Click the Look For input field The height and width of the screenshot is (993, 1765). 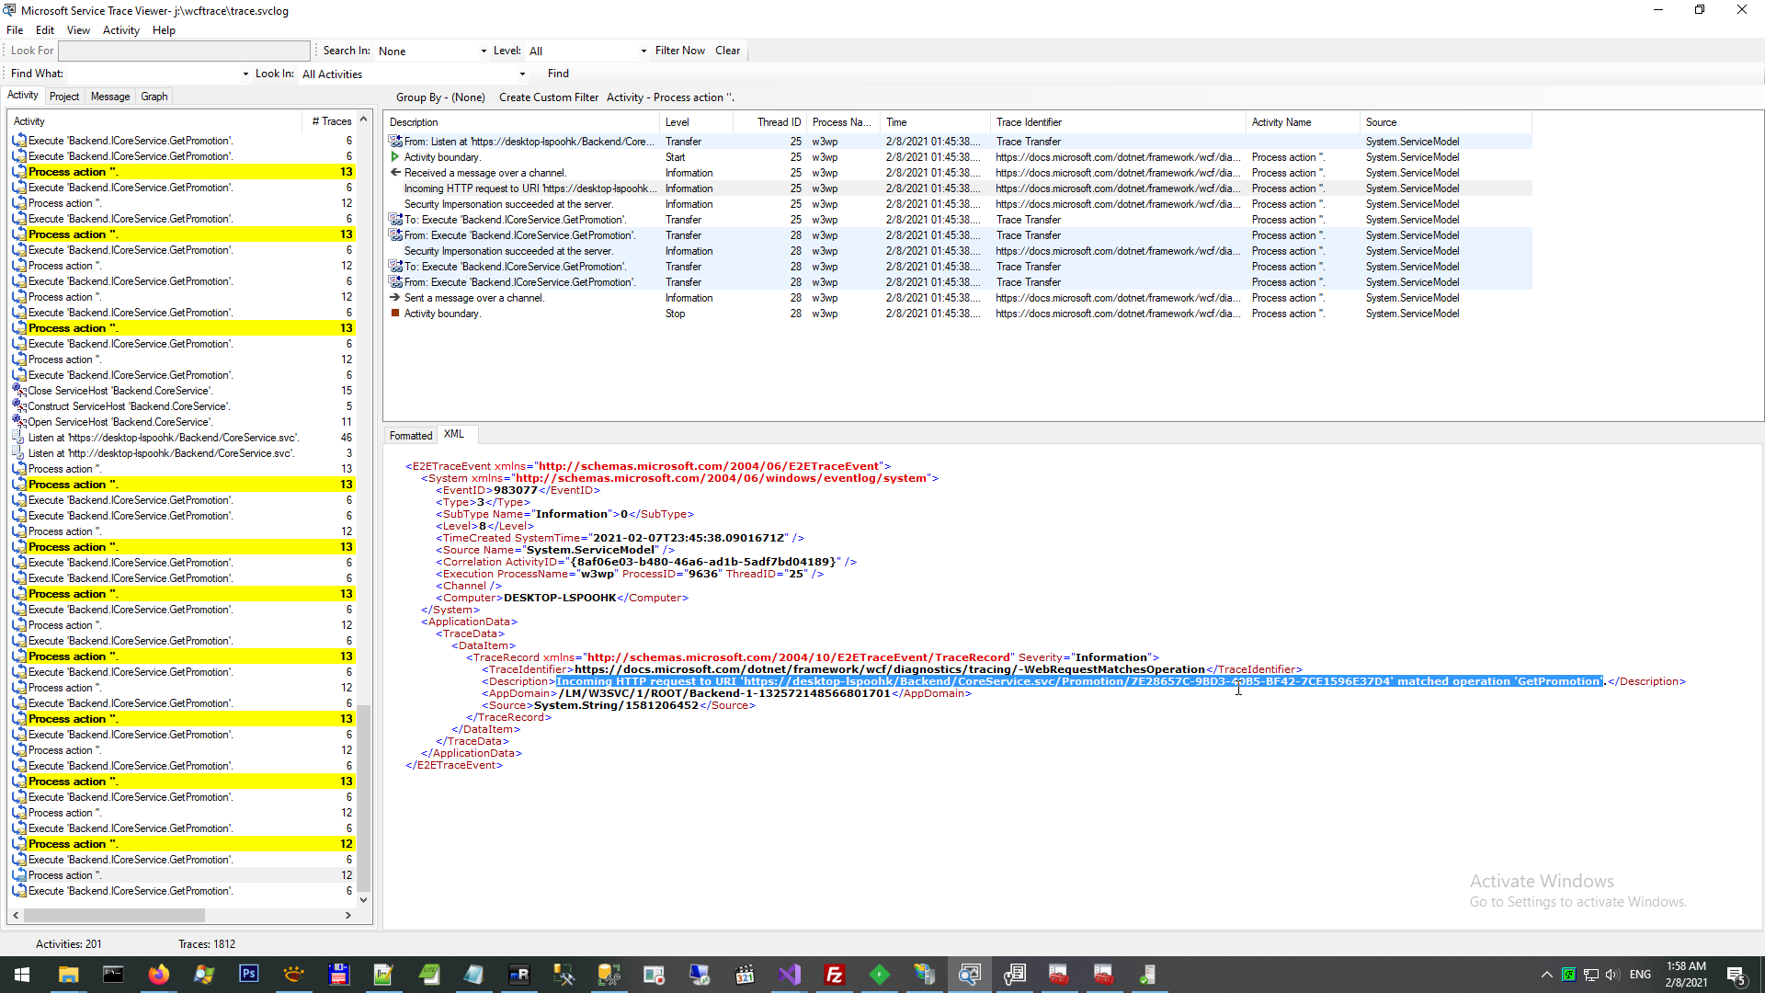point(184,51)
